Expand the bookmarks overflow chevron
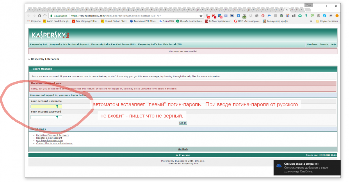This screenshot has width=349, height=182. [x=311, y=21]
